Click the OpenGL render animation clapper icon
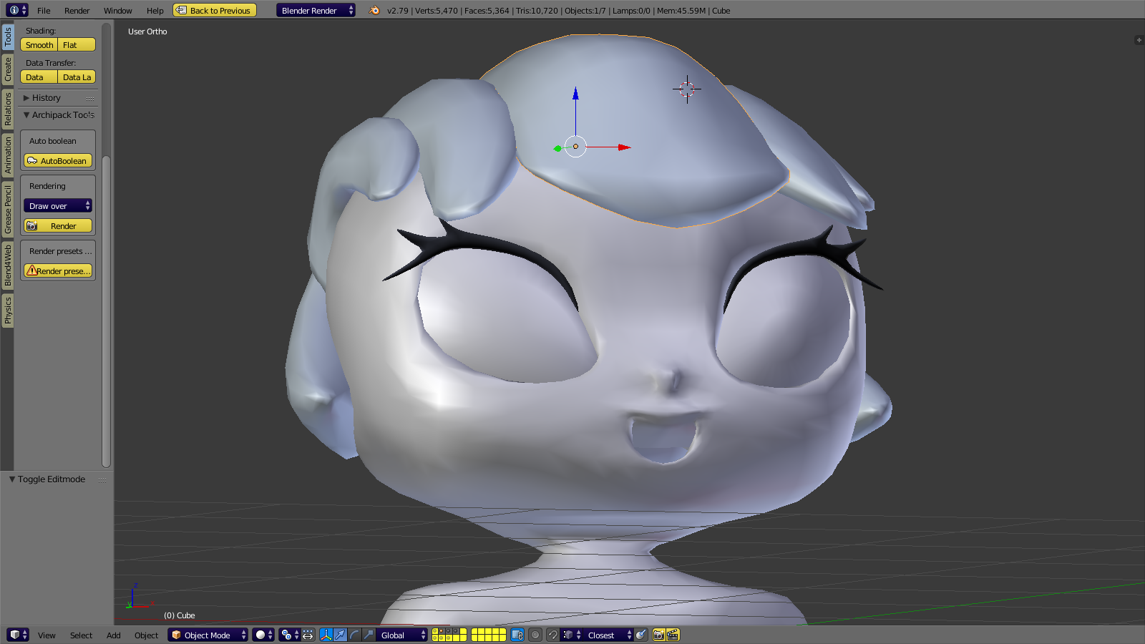 point(673,635)
